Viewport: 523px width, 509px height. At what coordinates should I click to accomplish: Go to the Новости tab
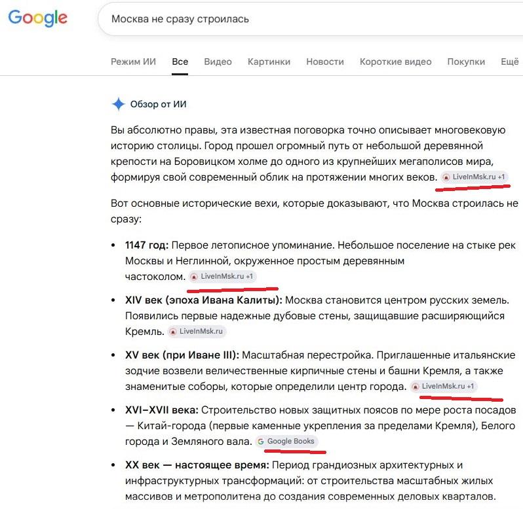[x=325, y=62]
